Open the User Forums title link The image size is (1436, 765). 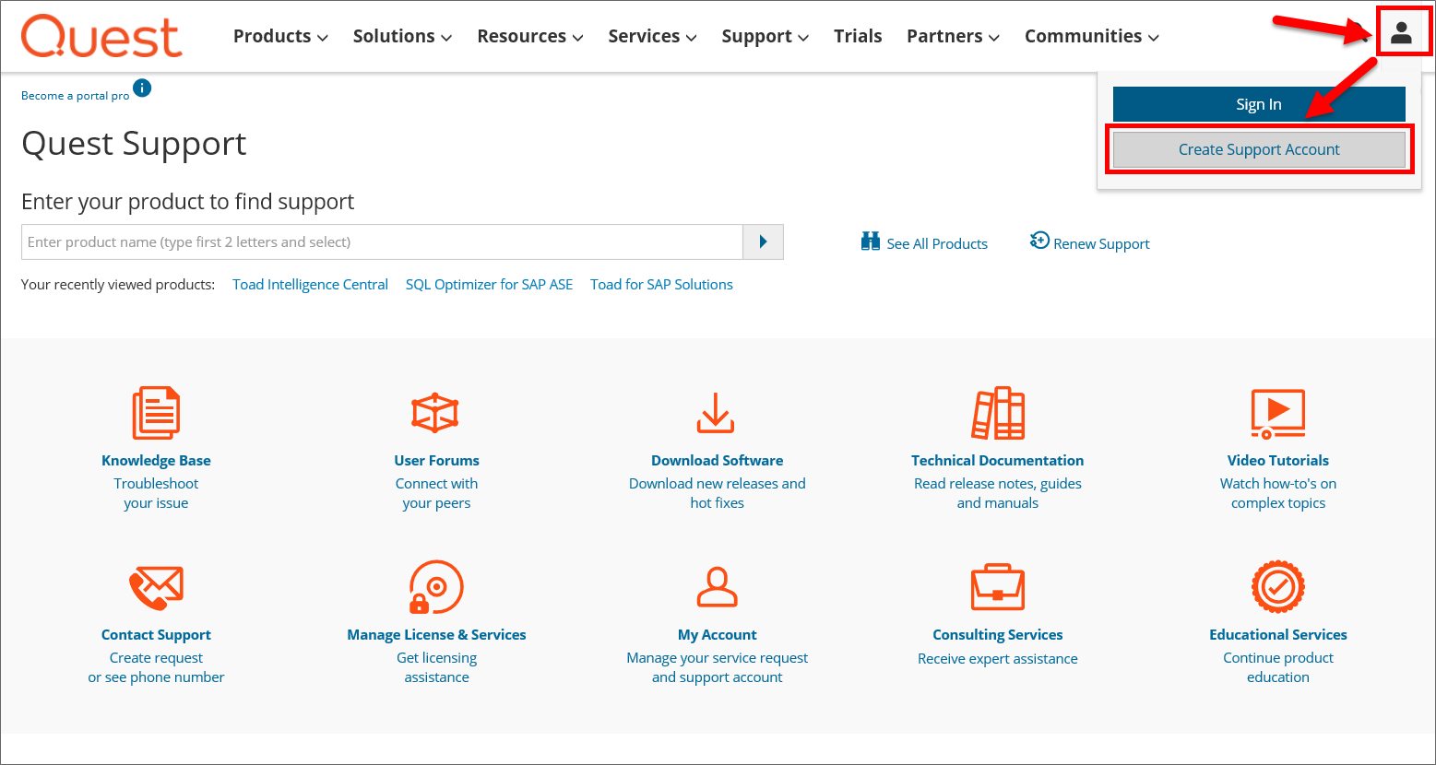(x=436, y=460)
